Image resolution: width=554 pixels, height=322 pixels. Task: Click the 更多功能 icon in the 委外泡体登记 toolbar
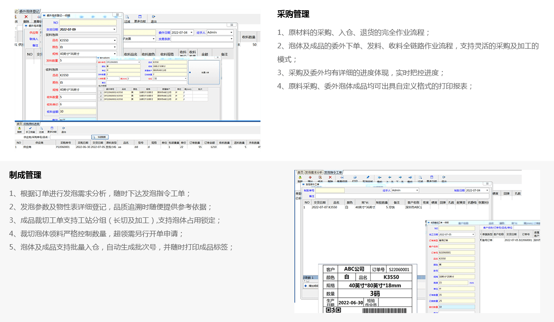click(x=140, y=17)
